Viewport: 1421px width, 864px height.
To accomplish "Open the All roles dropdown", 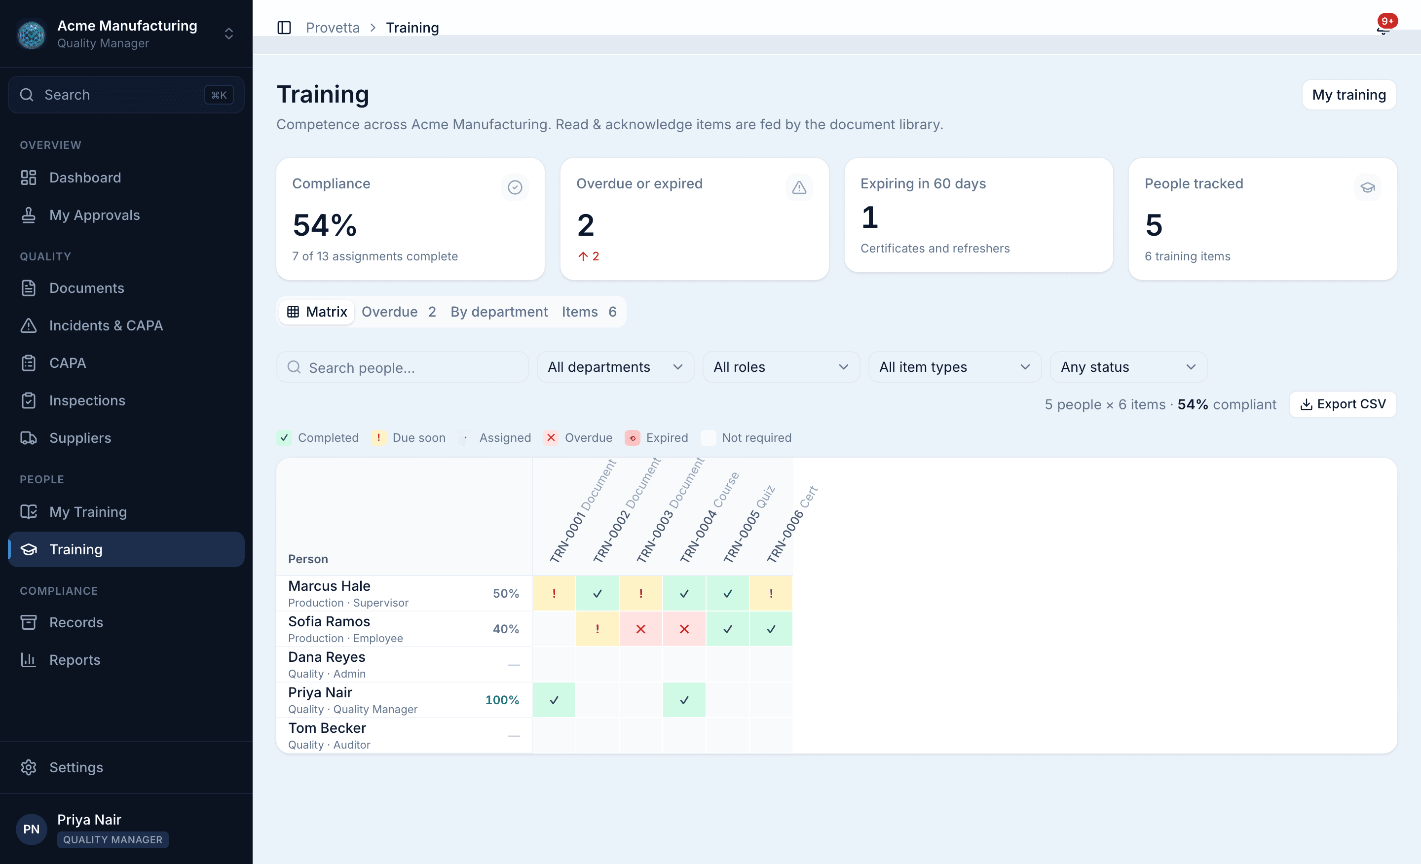I will tap(781, 367).
